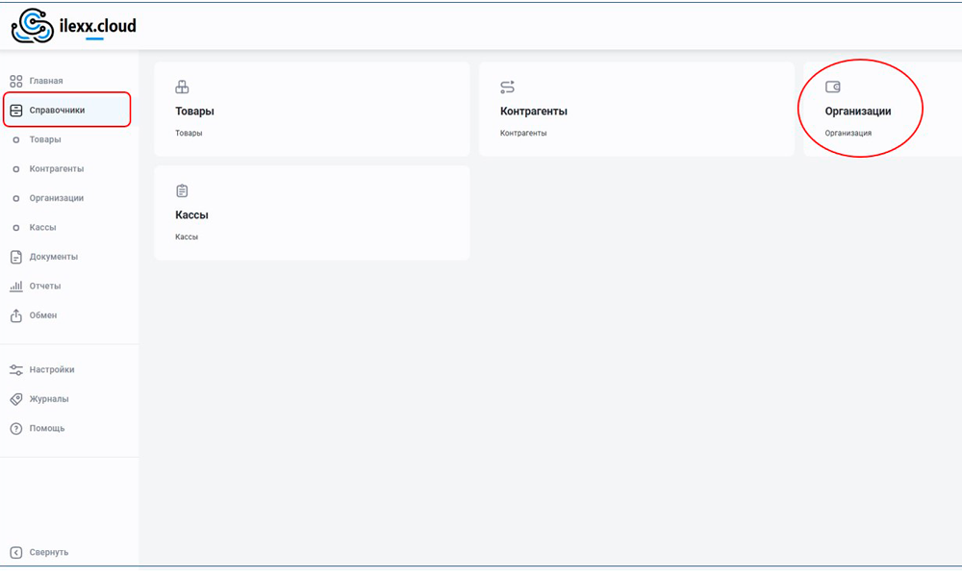Select Контрагенты submenu item in sidebar
The width and height of the screenshot is (962, 577).
56,169
